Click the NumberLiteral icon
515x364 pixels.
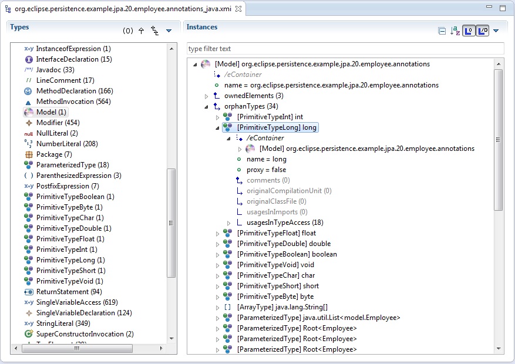[29, 144]
